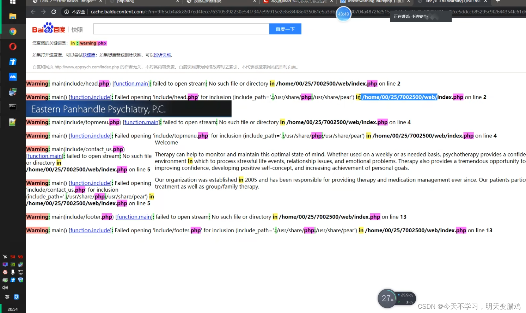
Task: Open the Tencent Meeting taskbar icon
Action: (13, 77)
